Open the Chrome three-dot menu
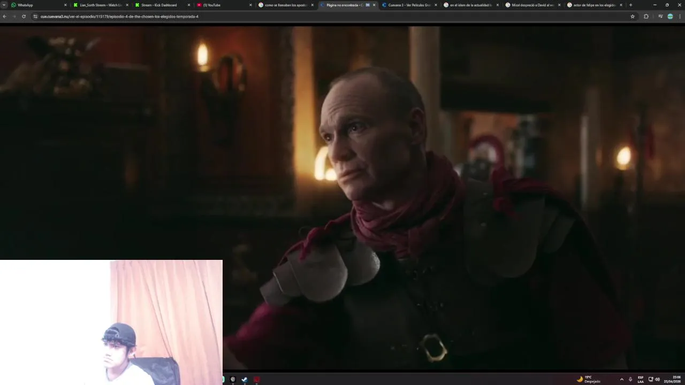This screenshot has height=385, width=685. tap(680, 17)
